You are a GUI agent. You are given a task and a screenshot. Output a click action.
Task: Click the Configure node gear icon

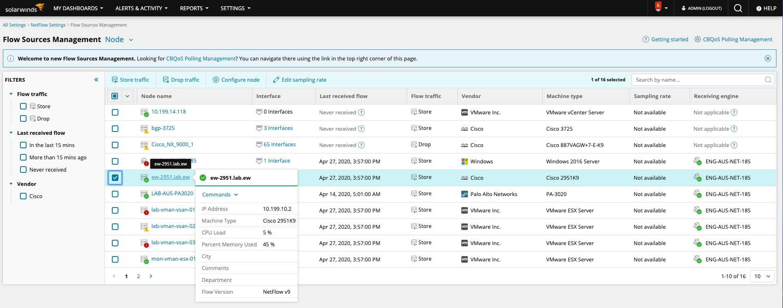216,80
